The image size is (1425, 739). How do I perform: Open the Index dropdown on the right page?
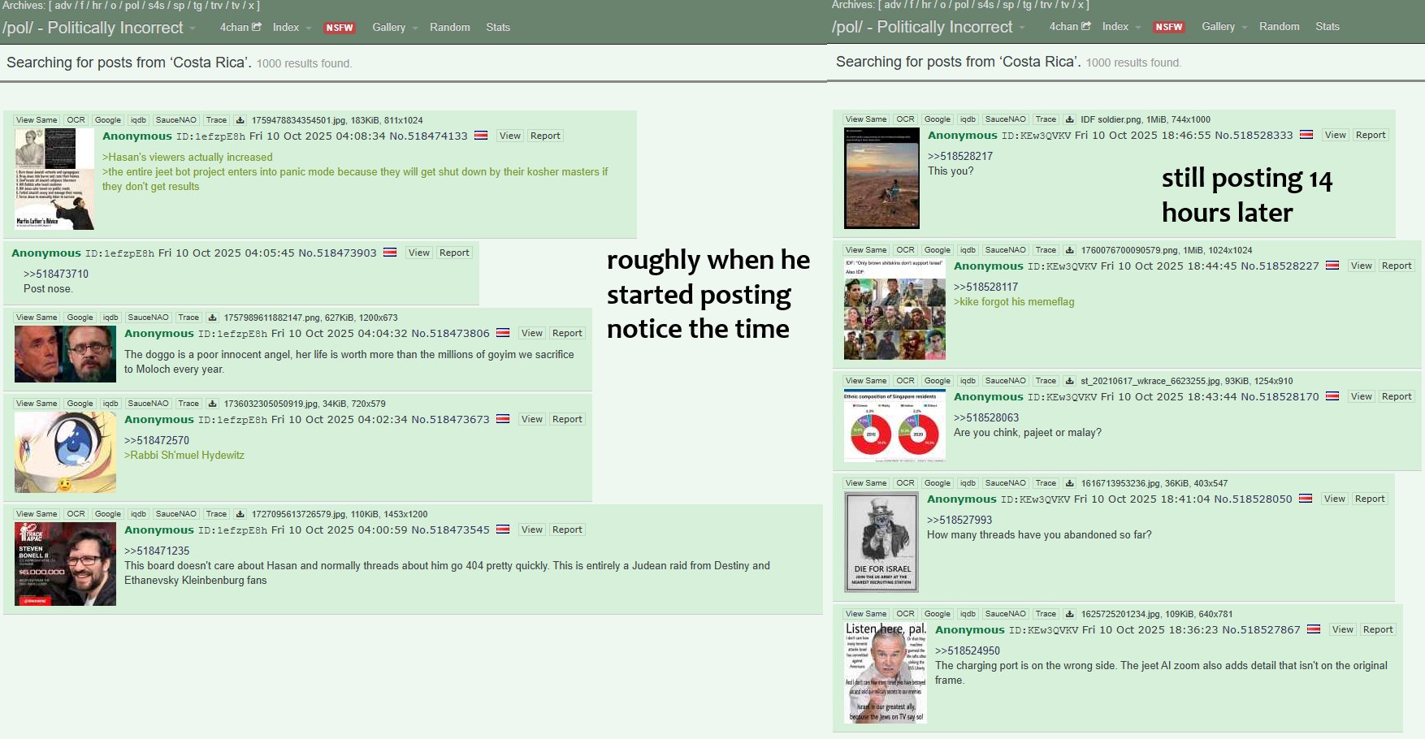click(1121, 27)
